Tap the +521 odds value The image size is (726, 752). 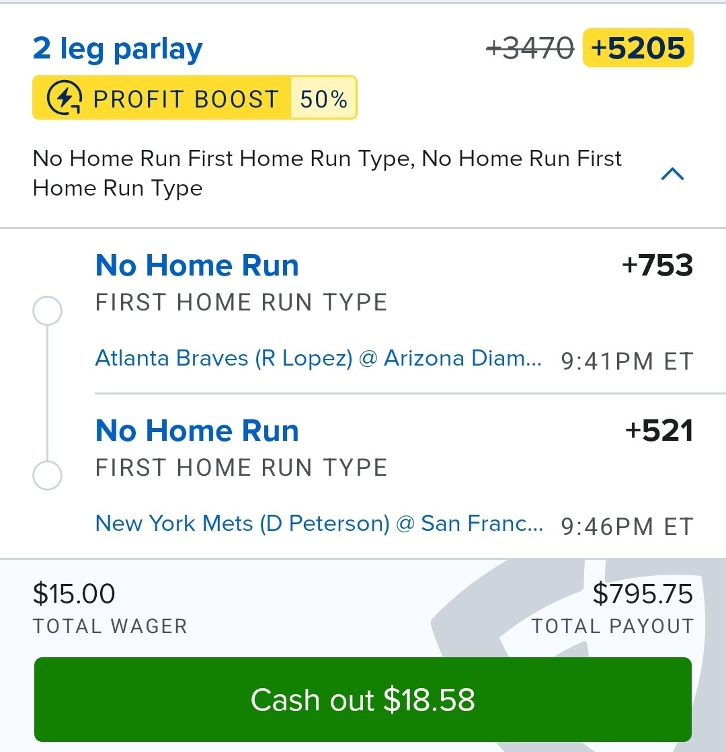[x=658, y=431]
